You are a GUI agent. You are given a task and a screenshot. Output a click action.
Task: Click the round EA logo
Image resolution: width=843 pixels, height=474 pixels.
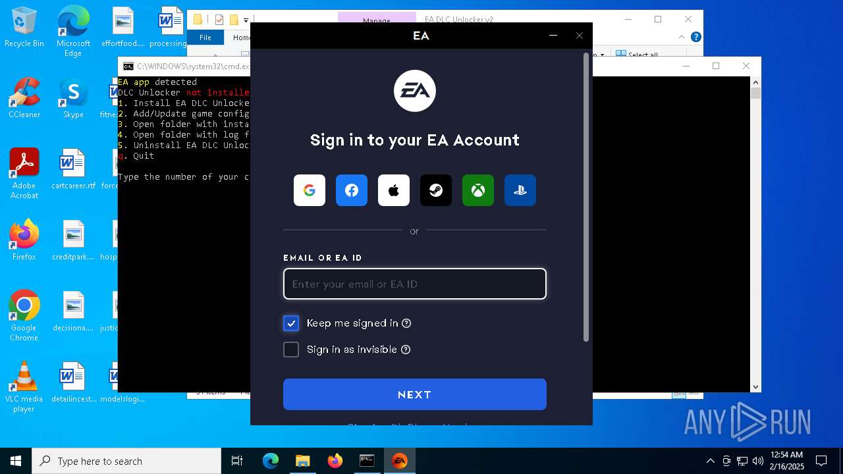click(x=415, y=91)
